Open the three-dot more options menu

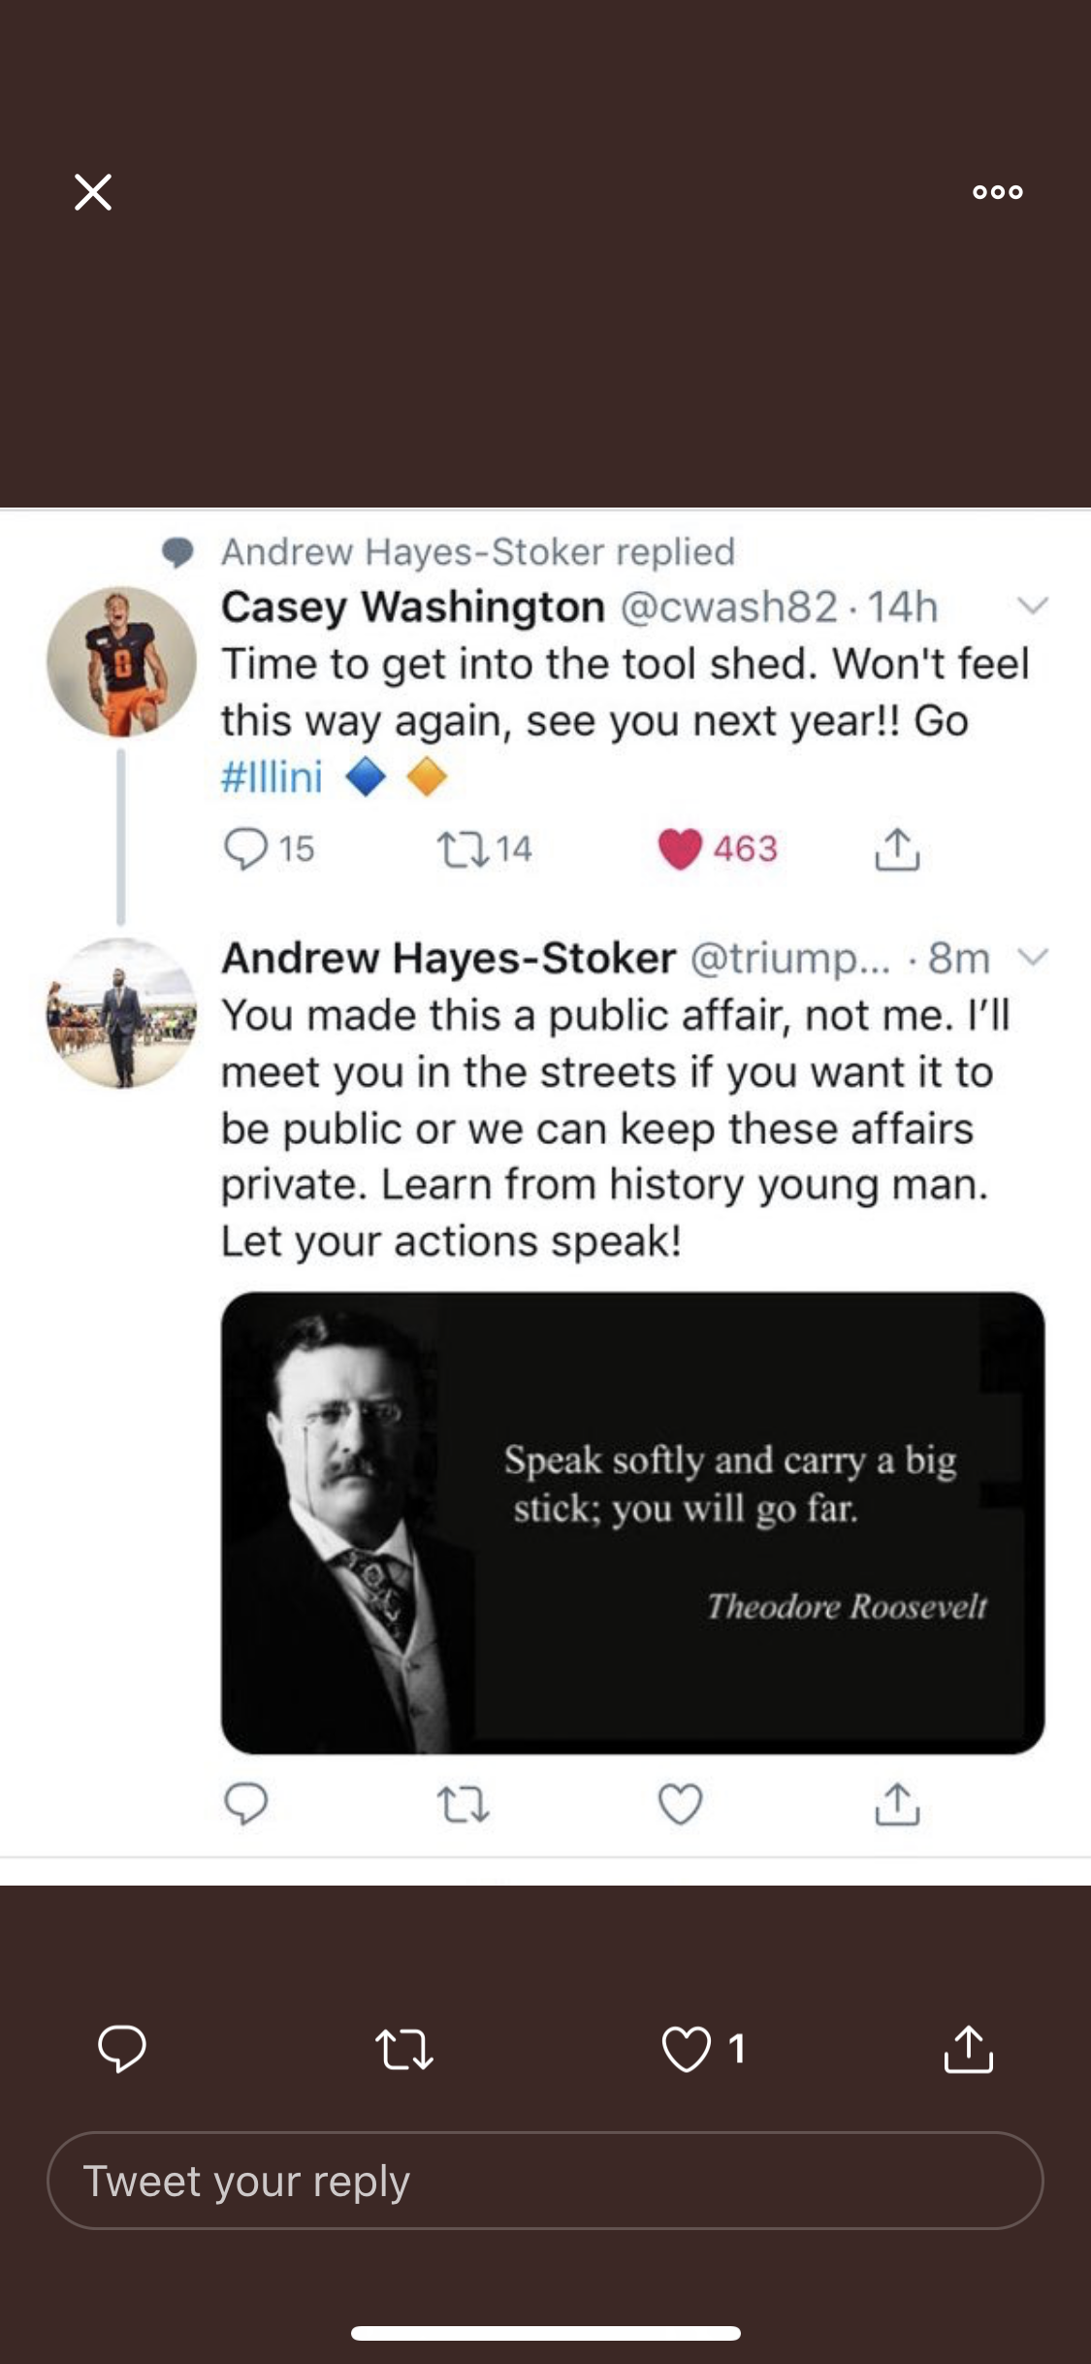point(997,192)
